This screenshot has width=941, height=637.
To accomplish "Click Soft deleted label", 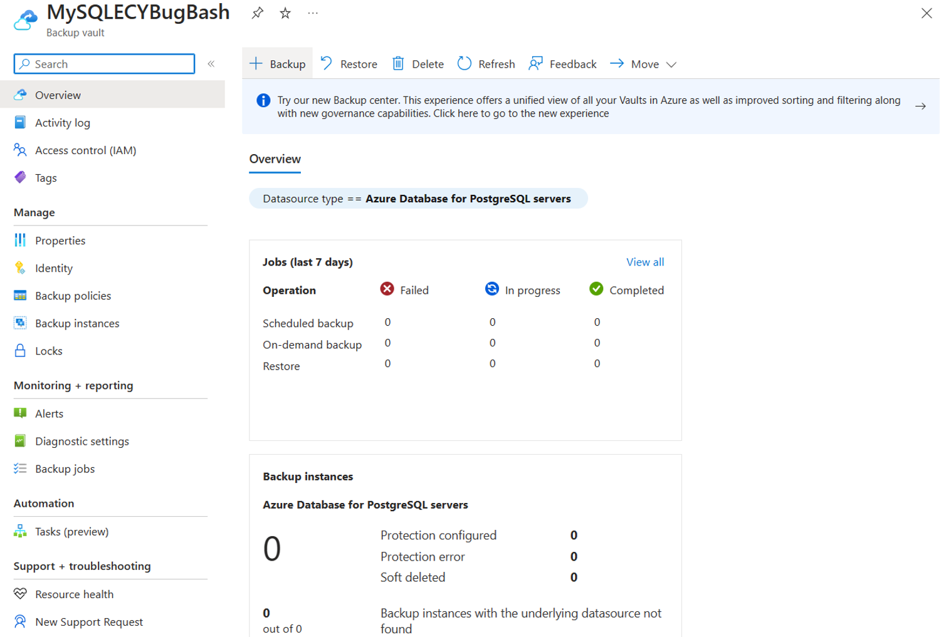I will [x=413, y=577].
